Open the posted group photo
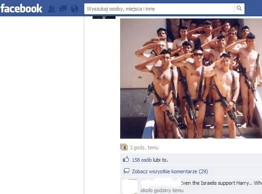The width and height of the screenshot is (262, 194). click(x=191, y=78)
